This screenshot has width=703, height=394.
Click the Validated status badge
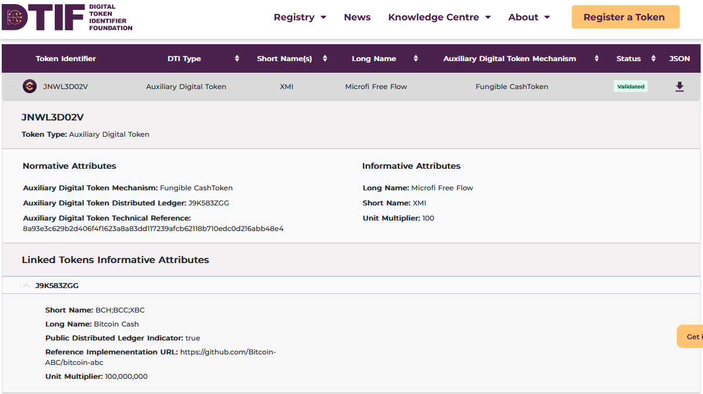pos(631,87)
